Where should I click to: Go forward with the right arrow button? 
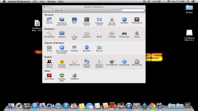[x=49, y=10]
